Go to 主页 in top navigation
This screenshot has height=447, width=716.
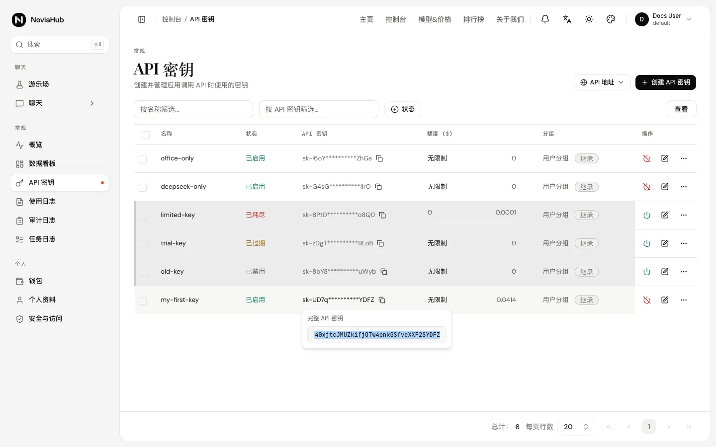click(x=366, y=19)
